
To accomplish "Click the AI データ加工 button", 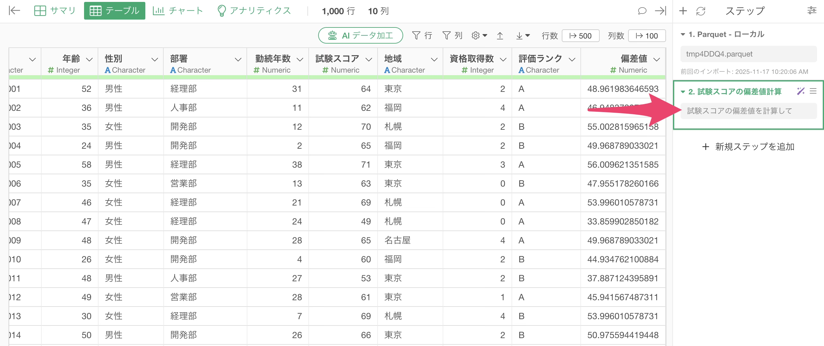I will [x=360, y=35].
